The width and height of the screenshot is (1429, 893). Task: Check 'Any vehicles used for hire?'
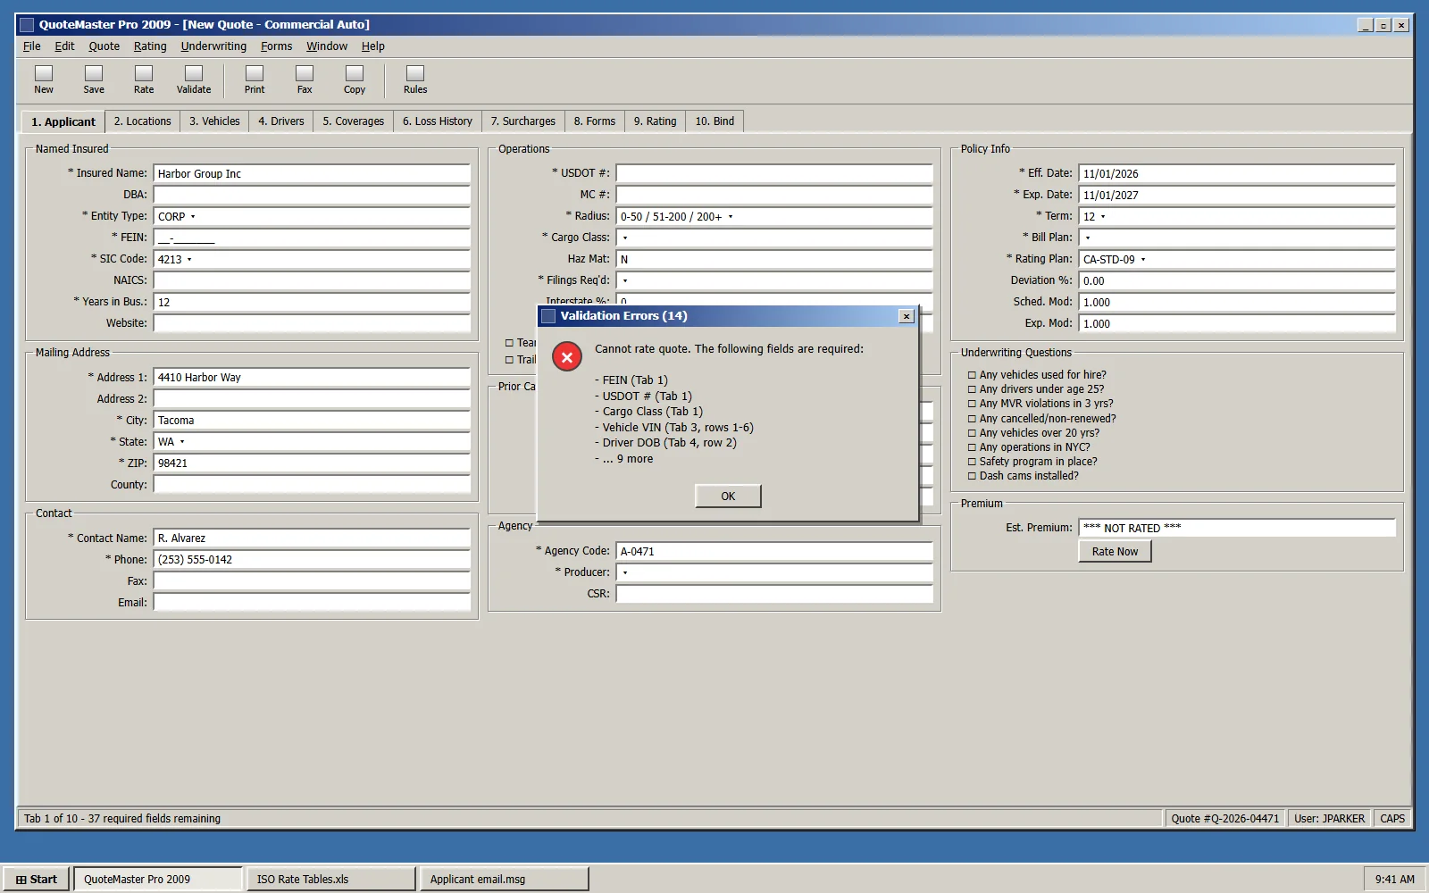tap(972, 375)
